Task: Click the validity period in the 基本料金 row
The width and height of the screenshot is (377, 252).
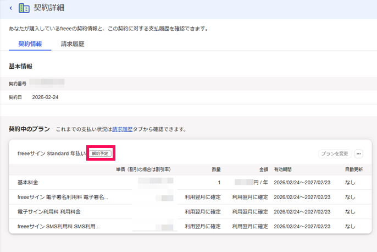Action: [x=302, y=183]
